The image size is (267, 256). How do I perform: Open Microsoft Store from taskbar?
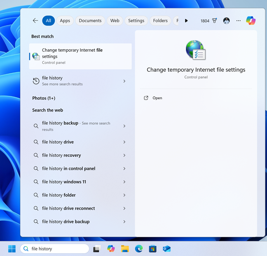click(153, 249)
